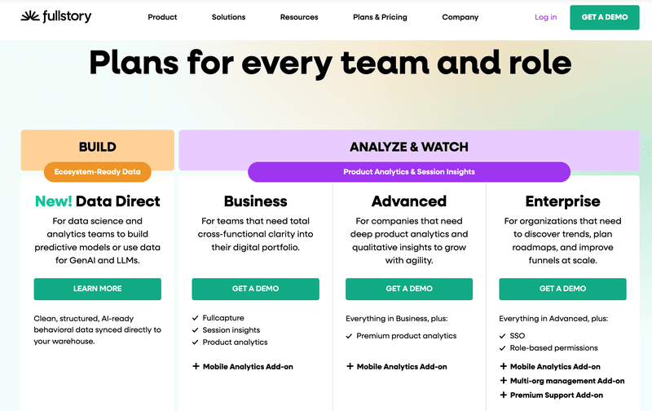This screenshot has height=411, width=652.
Task: Click checkmark next to Fullcapture
Action: 195,318
